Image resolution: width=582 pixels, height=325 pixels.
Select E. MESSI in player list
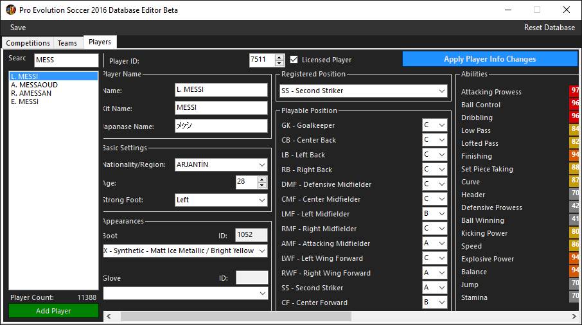(53, 101)
